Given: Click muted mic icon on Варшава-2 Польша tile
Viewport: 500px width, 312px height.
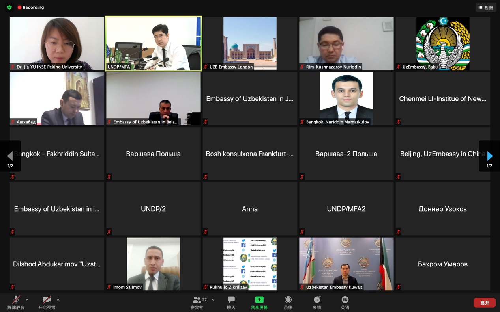Looking at the screenshot, I should [302, 177].
